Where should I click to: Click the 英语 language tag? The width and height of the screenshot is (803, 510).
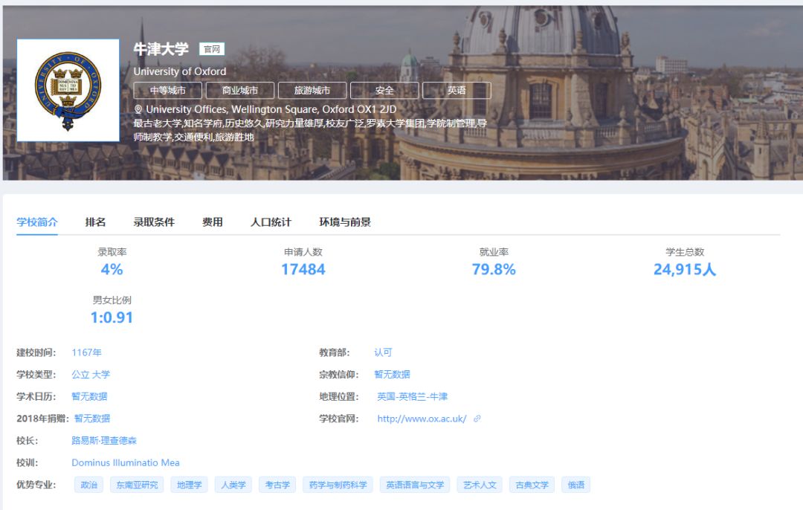[x=457, y=91]
